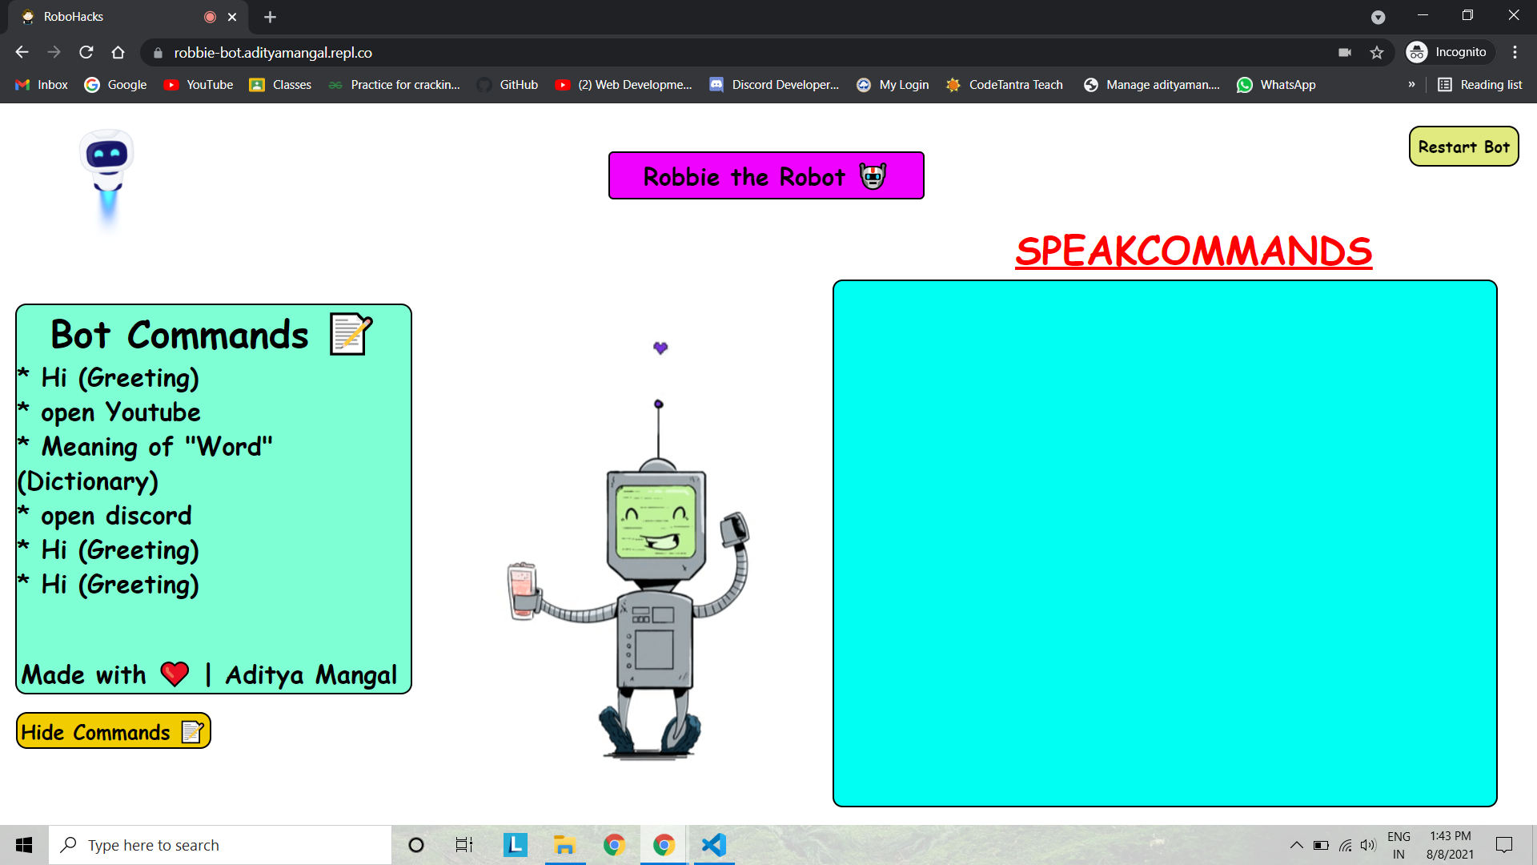This screenshot has width=1537, height=865.
Task: Open the GitHub bookmark
Action: 508,85
